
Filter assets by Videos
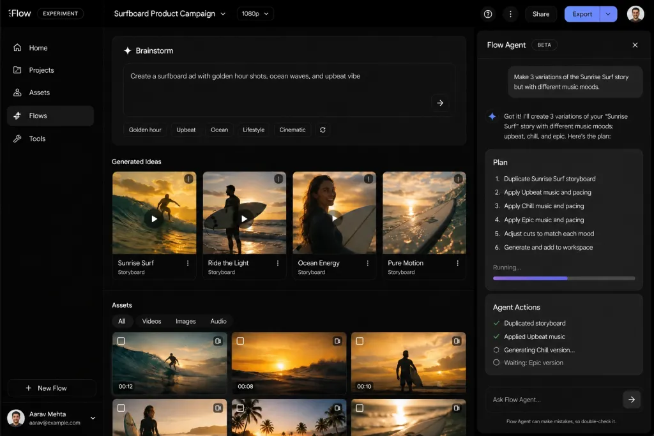pyautogui.click(x=151, y=321)
